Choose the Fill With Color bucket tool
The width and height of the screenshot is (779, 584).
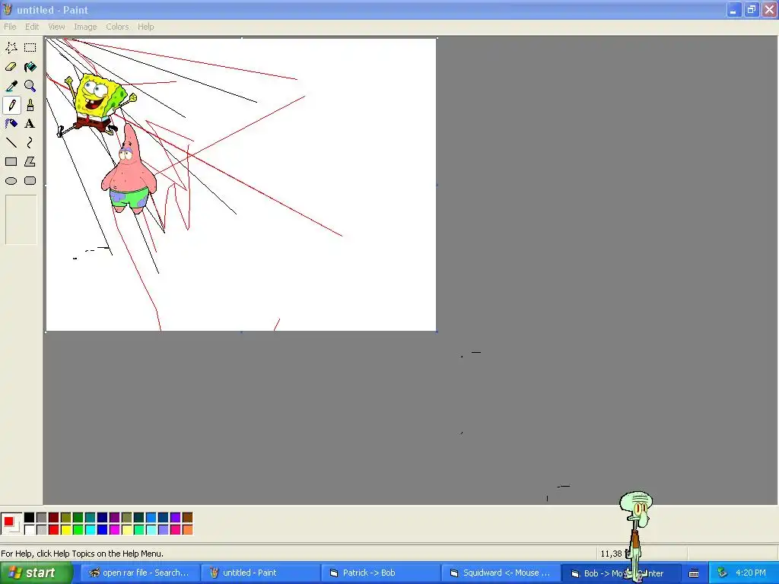tap(30, 67)
